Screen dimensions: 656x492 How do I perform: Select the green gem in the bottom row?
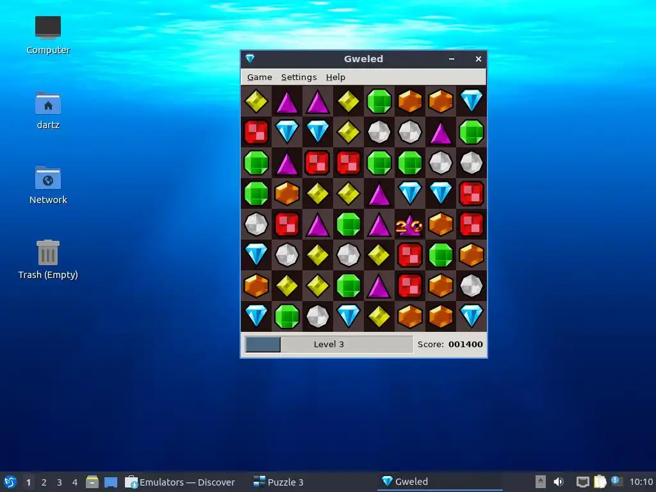click(287, 316)
